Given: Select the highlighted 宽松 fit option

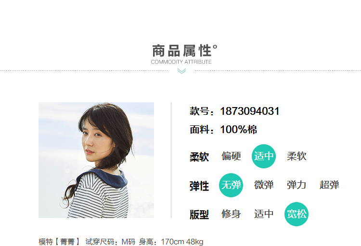Looking at the screenshot, I should pyautogui.click(x=297, y=214).
